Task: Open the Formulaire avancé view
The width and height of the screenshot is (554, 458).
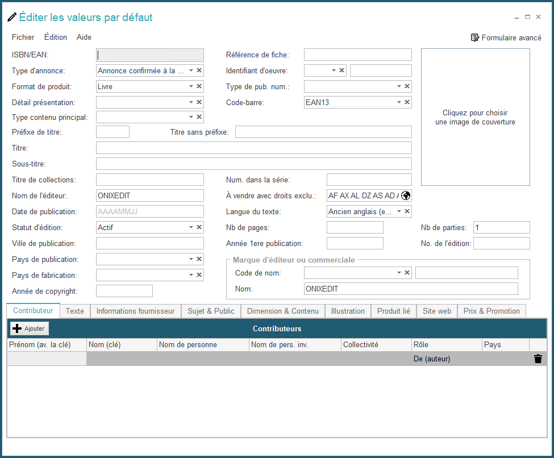Action: (x=506, y=38)
